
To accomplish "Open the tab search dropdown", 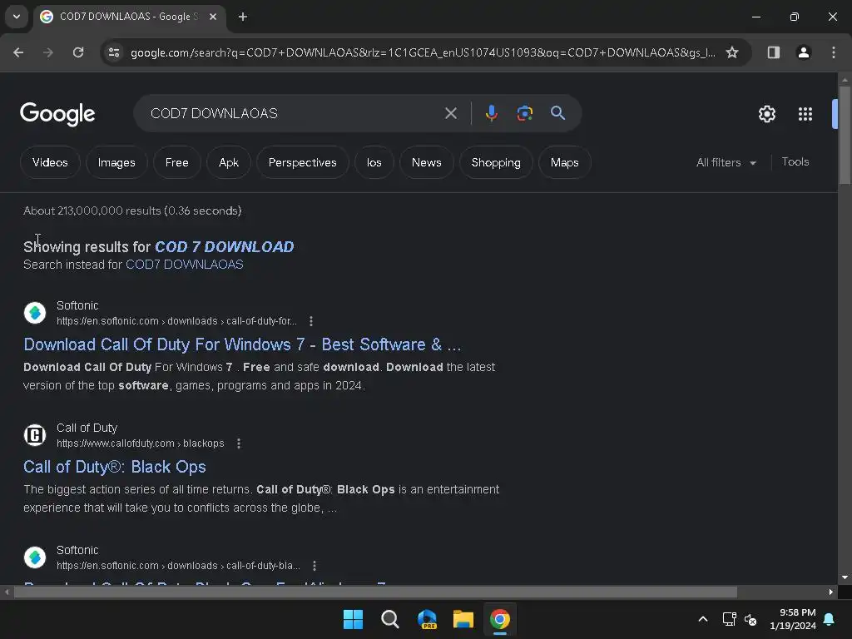I will [x=17, y=17].
